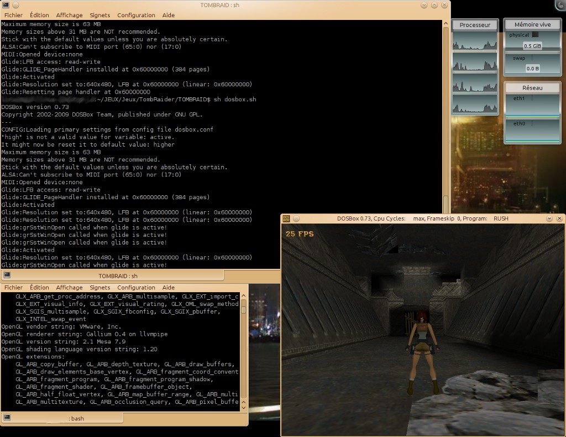566x437 pixels.
Task: Click the DOSBox title bar text
Action: tap(422, 218)
